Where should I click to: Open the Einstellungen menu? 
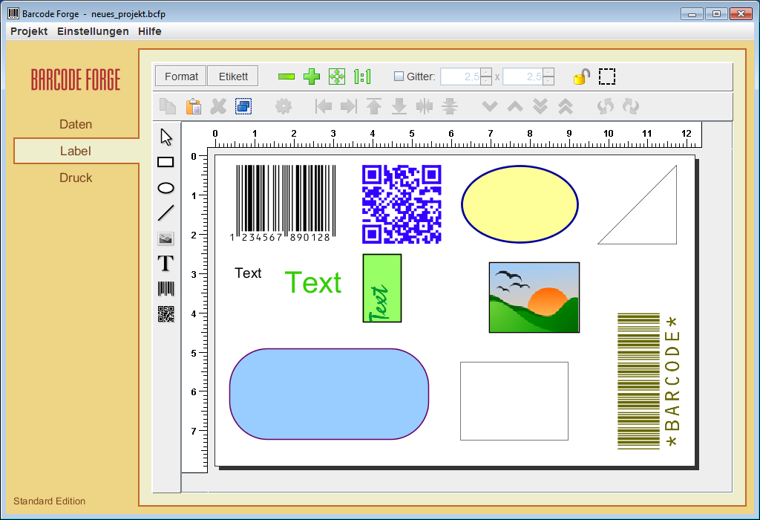[93, 31]
